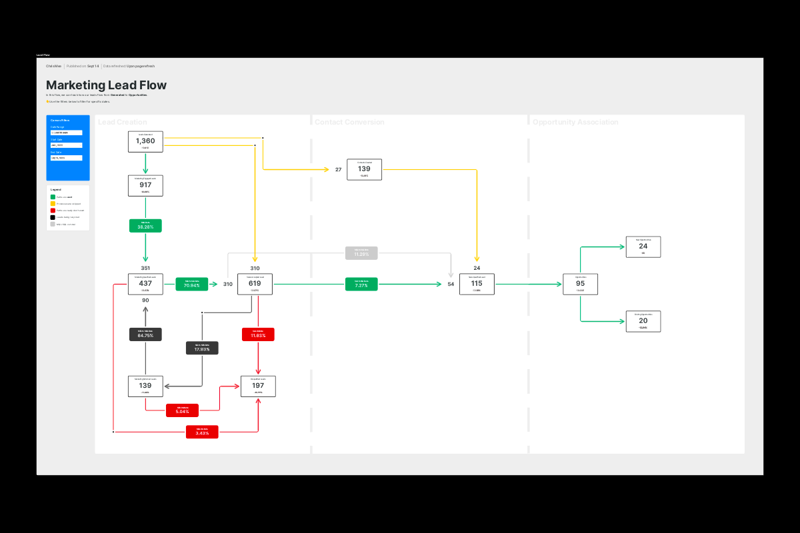This screenshot has width=800, height=533.
Task: Click the gray 11.29% conversion badge
Action: 361,253
